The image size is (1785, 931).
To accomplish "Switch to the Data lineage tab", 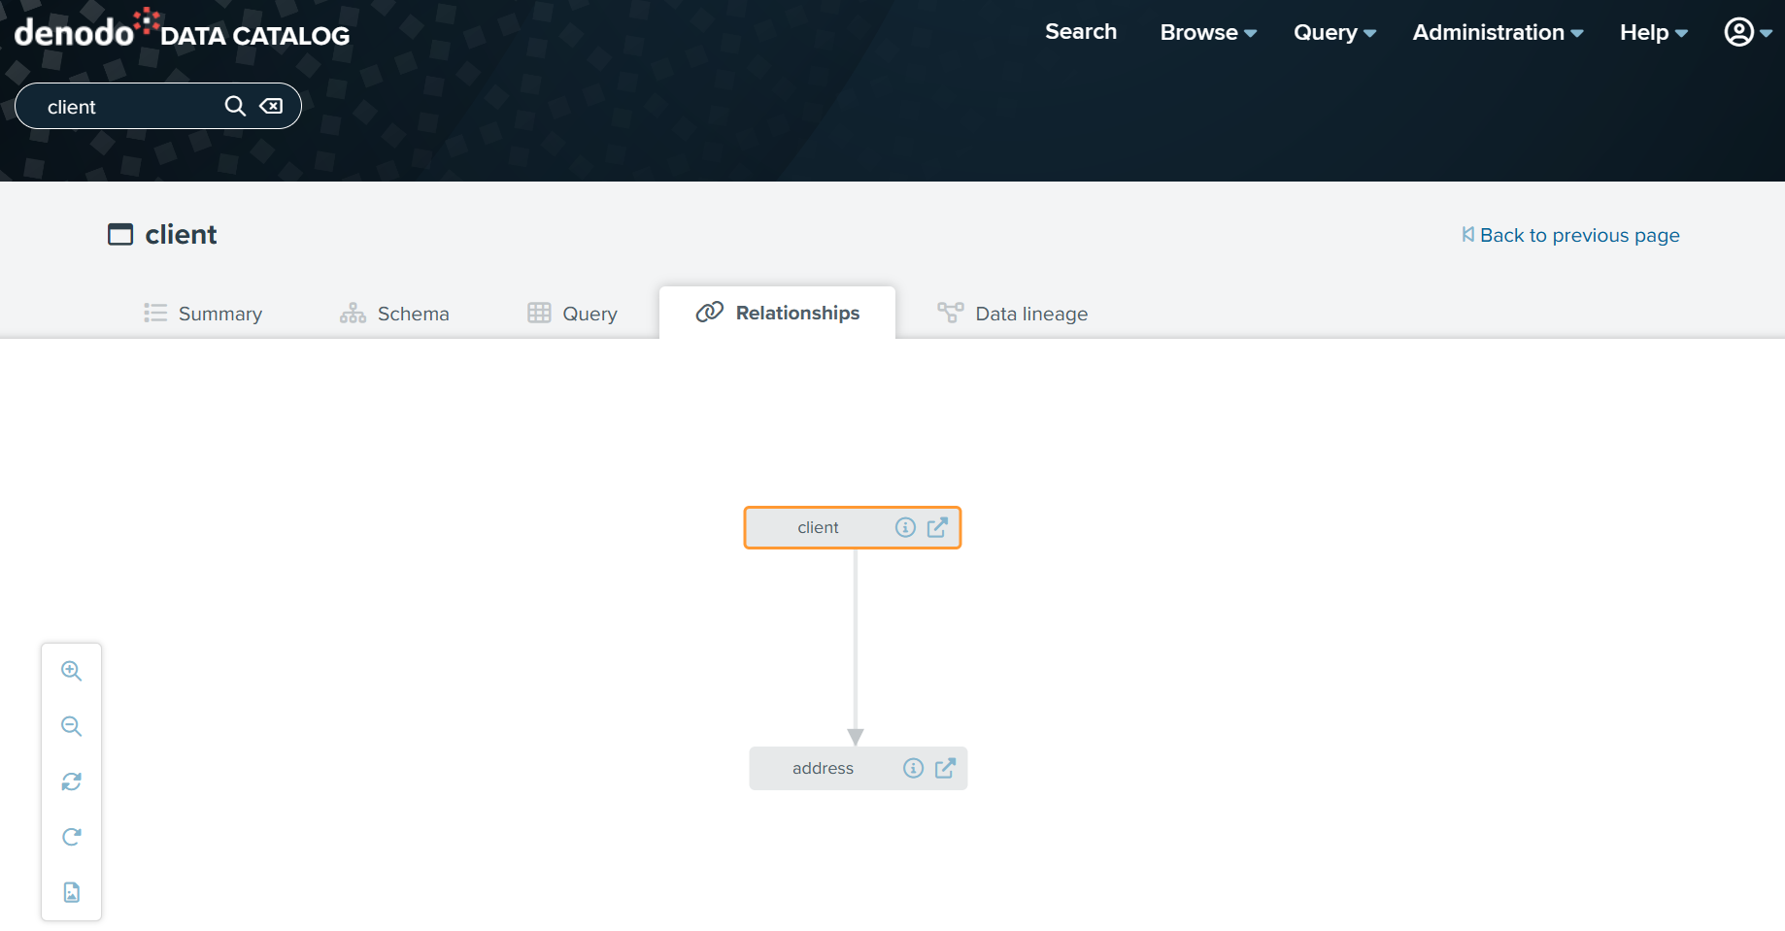I will click(x=1012, y=314).
